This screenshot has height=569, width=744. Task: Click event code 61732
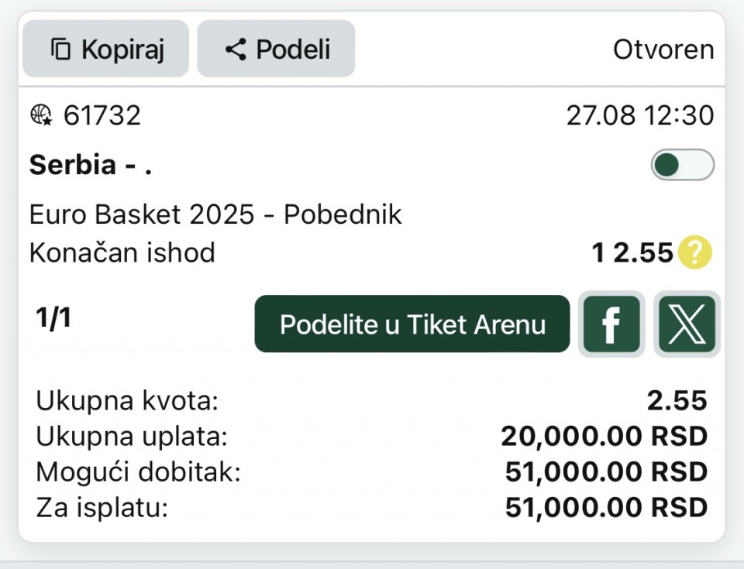(x=102, y=115)
